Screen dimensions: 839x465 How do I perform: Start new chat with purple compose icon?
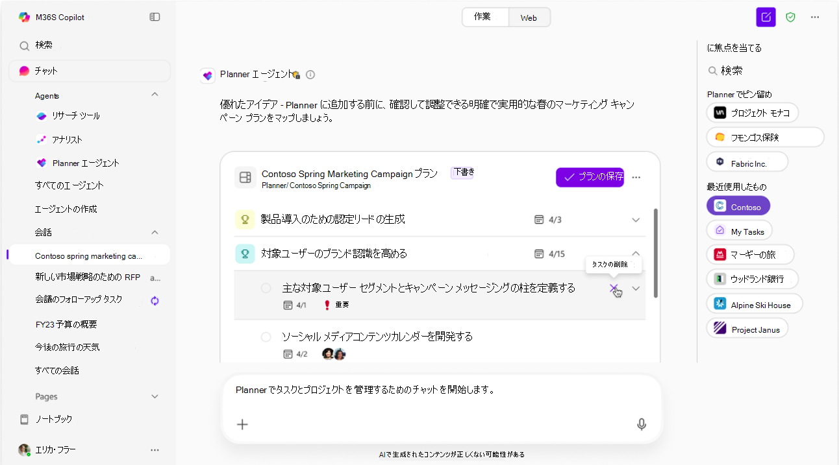tap(766, 18)
